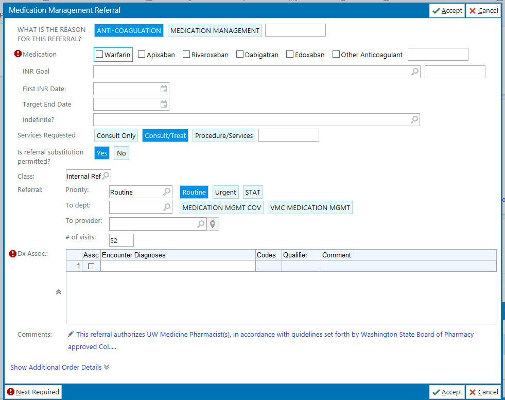Viewport: 505px width, 400px height.
Task: Collapse Dx Assoc table with double chevron
Action: coord(59,292)
